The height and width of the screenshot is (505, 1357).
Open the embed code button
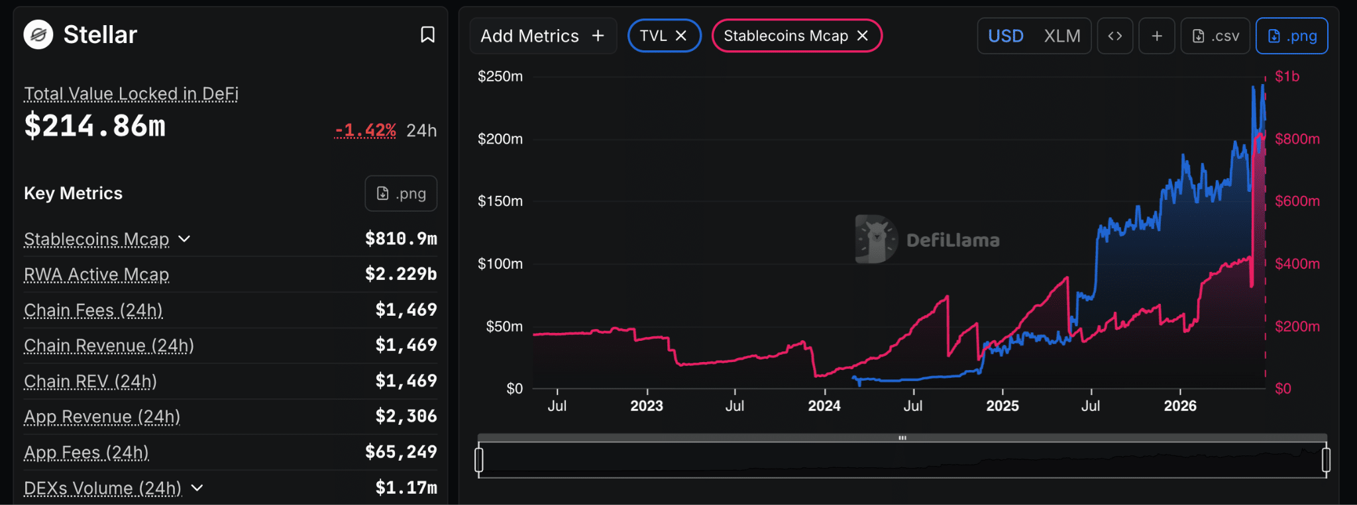pyautogui.click(x=1115, y=36)
